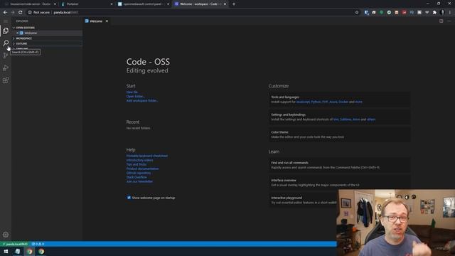Collapse the Open Editors section

coord(47,28)
